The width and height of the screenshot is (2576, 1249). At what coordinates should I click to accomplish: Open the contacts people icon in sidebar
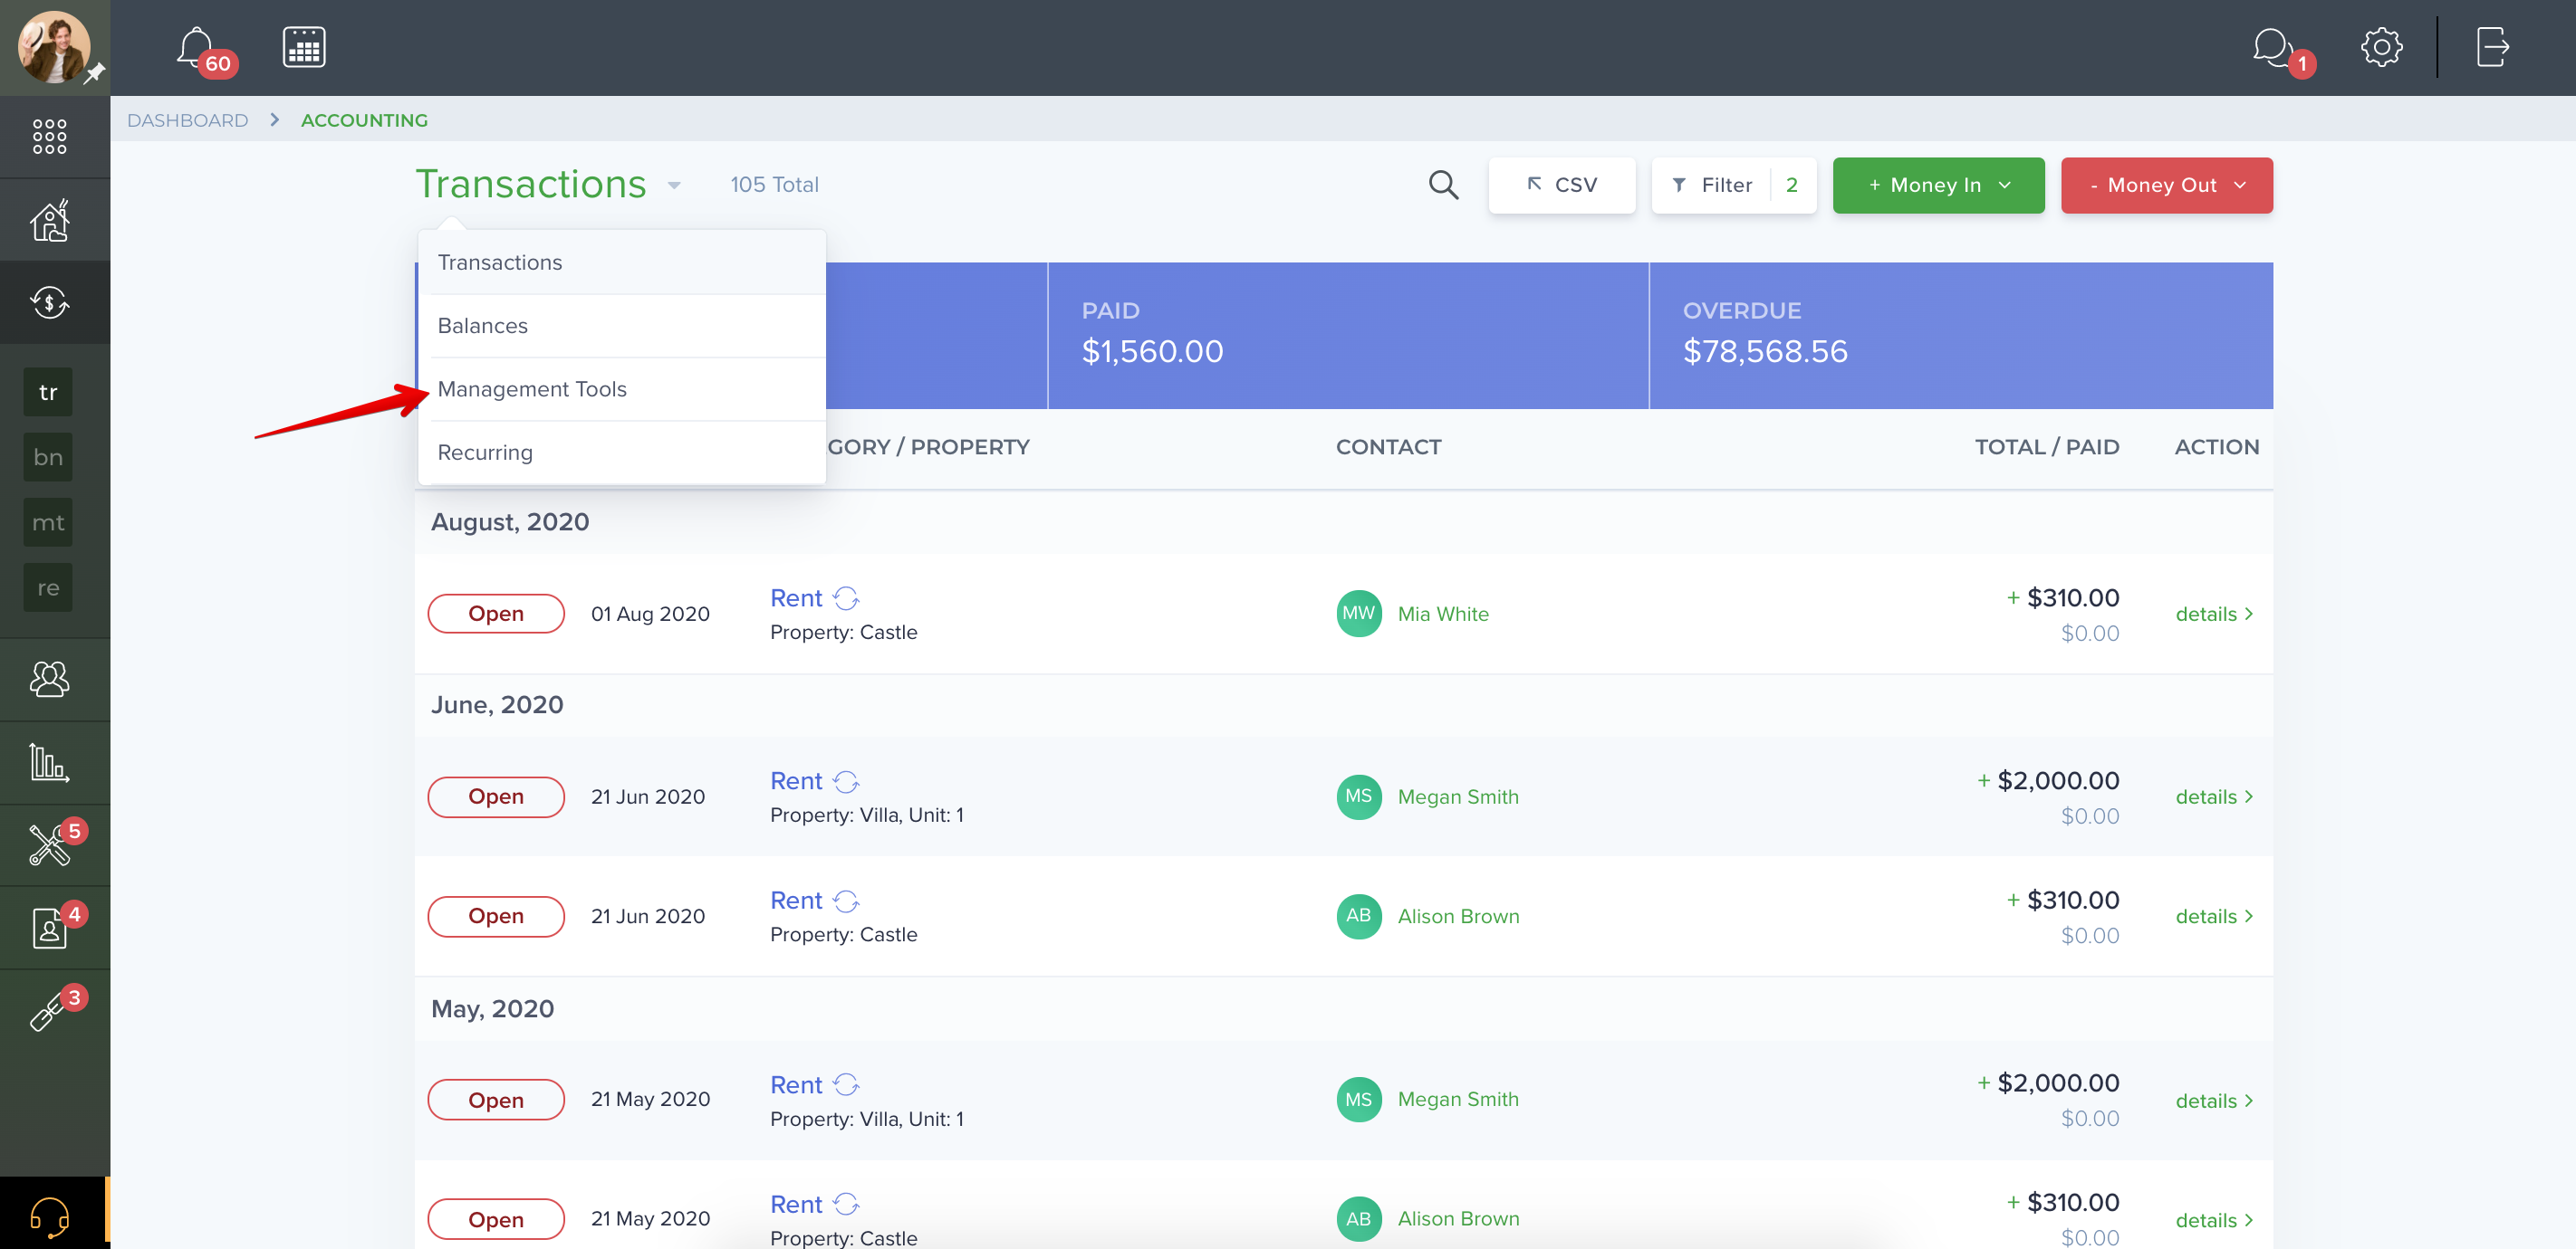pyautogui.click(x=49, y=680)
